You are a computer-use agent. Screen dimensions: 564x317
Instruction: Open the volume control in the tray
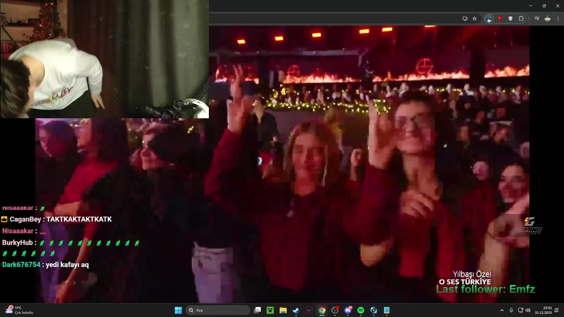point(528,310)
